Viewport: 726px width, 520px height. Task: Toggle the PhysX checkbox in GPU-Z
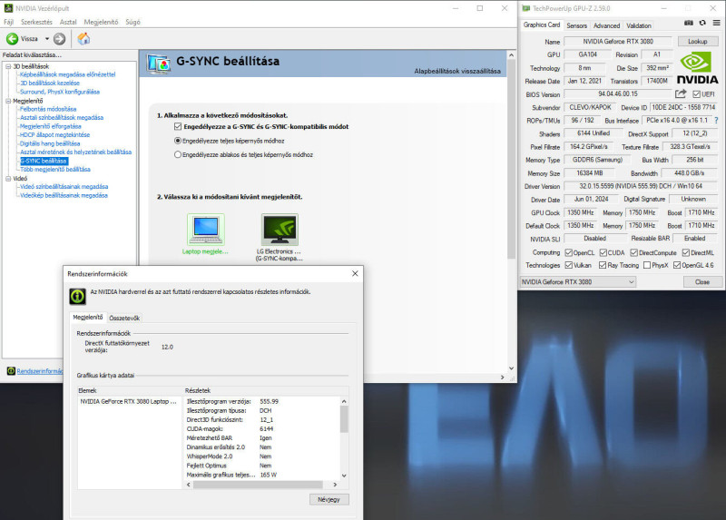(647, 265)
